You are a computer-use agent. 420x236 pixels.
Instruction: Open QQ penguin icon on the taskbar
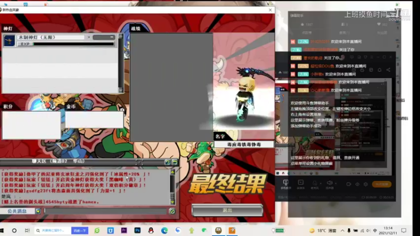coord(151,230)
